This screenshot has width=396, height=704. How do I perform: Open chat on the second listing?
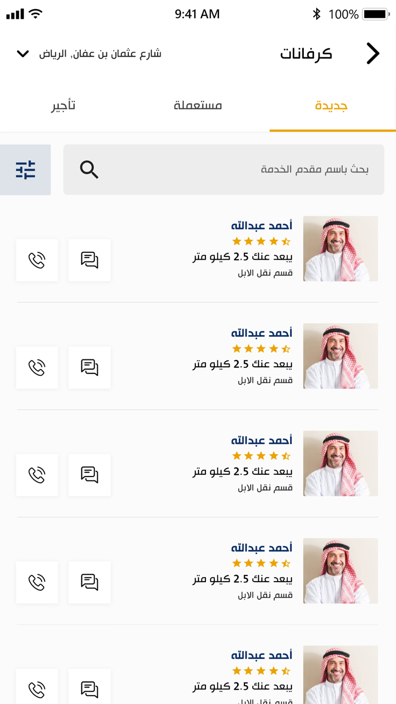click(89, 367)
